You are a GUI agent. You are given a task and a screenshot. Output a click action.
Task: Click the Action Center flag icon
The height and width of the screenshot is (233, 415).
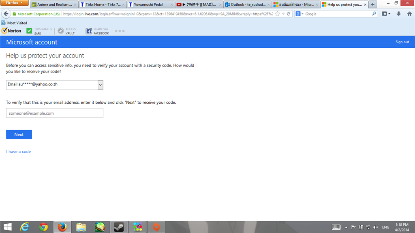pos(353,227)
